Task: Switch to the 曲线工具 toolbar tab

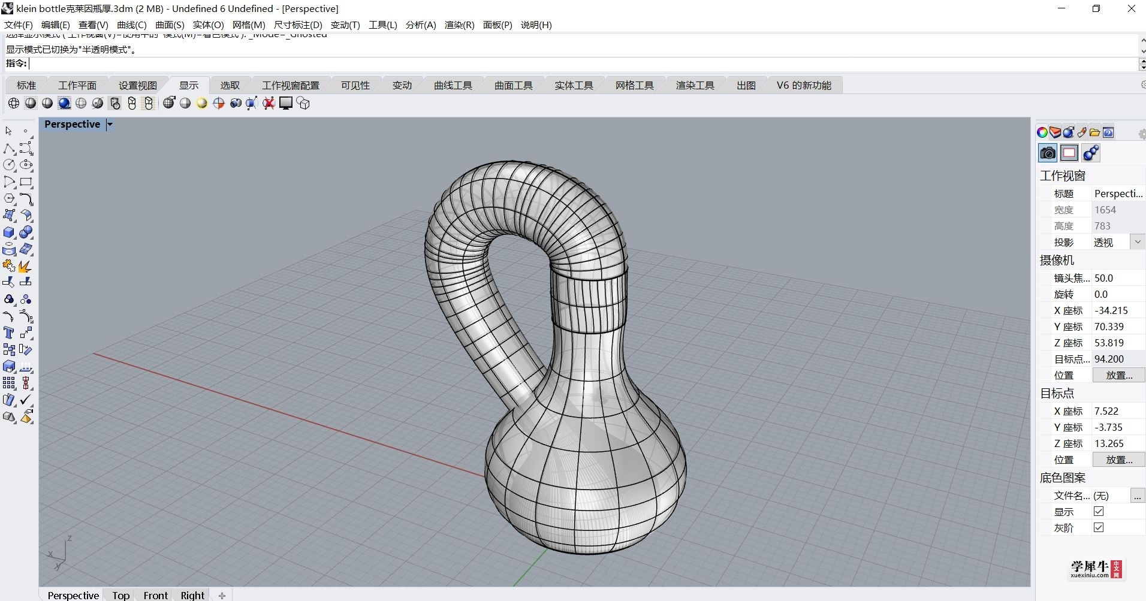Action: pyautogui.click(x=453, y=86)
